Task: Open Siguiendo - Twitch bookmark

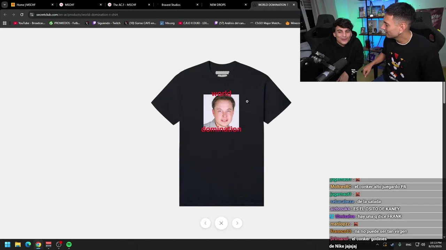Action: [x=107, y=23]
